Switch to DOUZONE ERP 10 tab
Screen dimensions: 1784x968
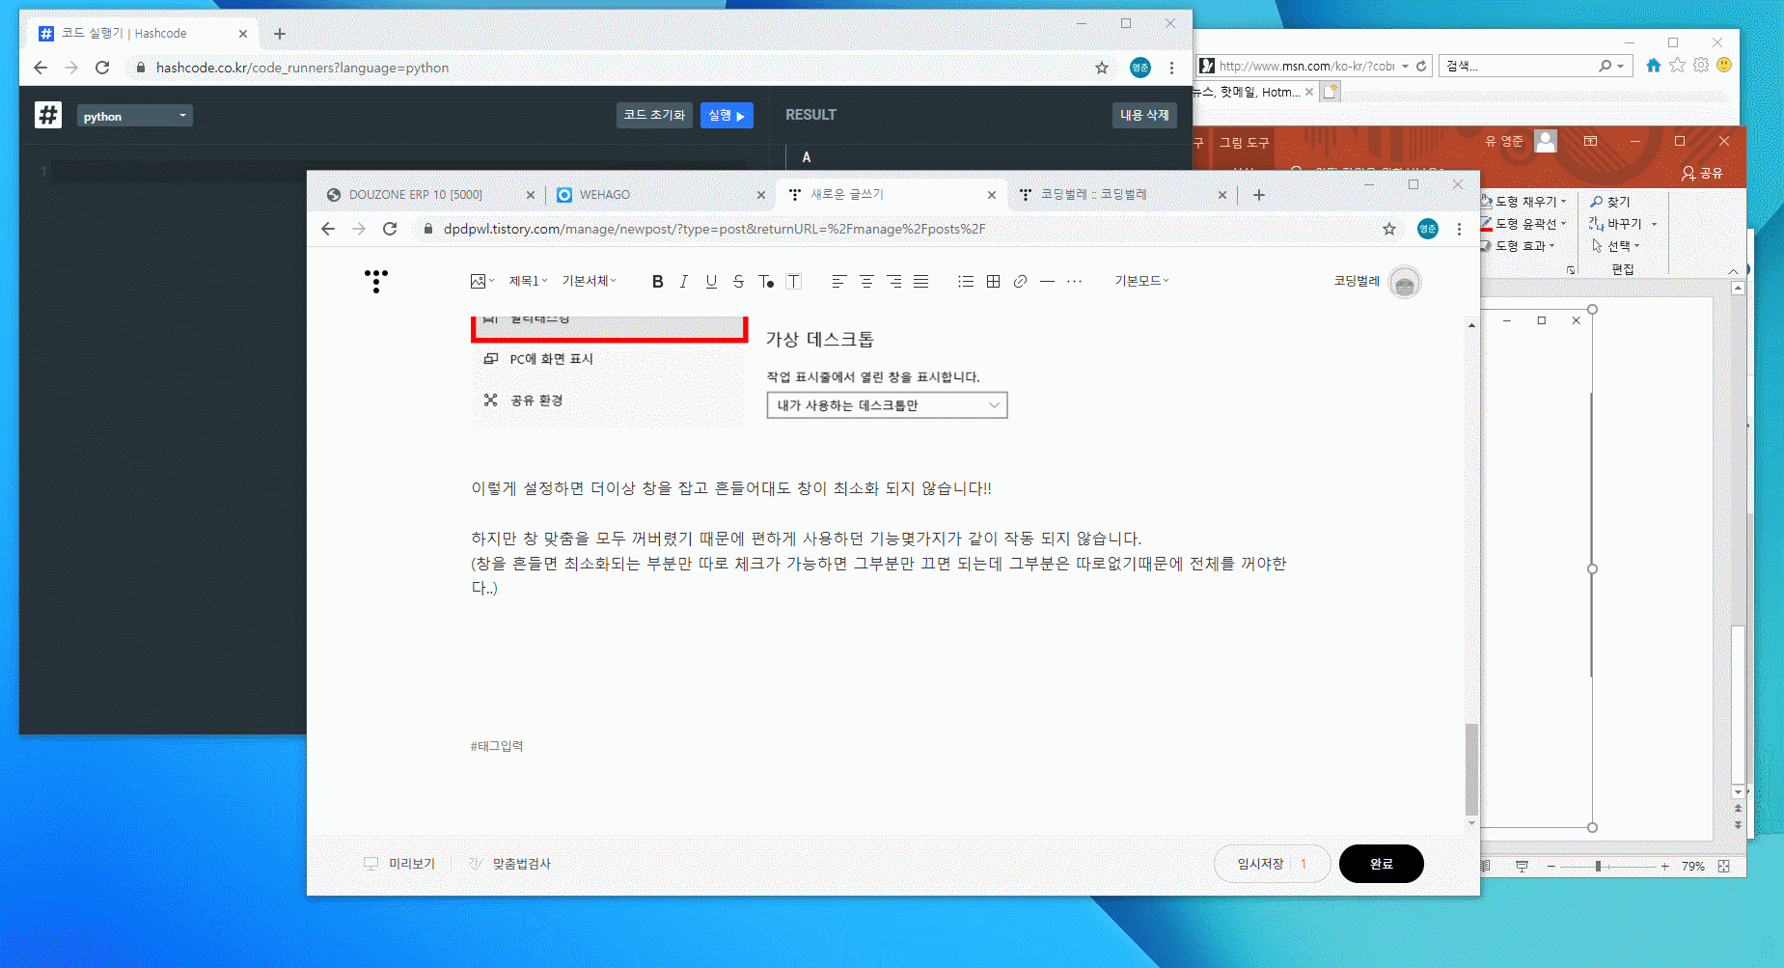pyautogui.click(x=429, y=195)
